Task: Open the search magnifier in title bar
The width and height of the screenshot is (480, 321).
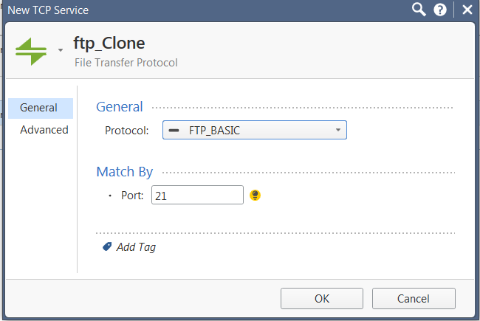Action: click(x=419, y=10)
